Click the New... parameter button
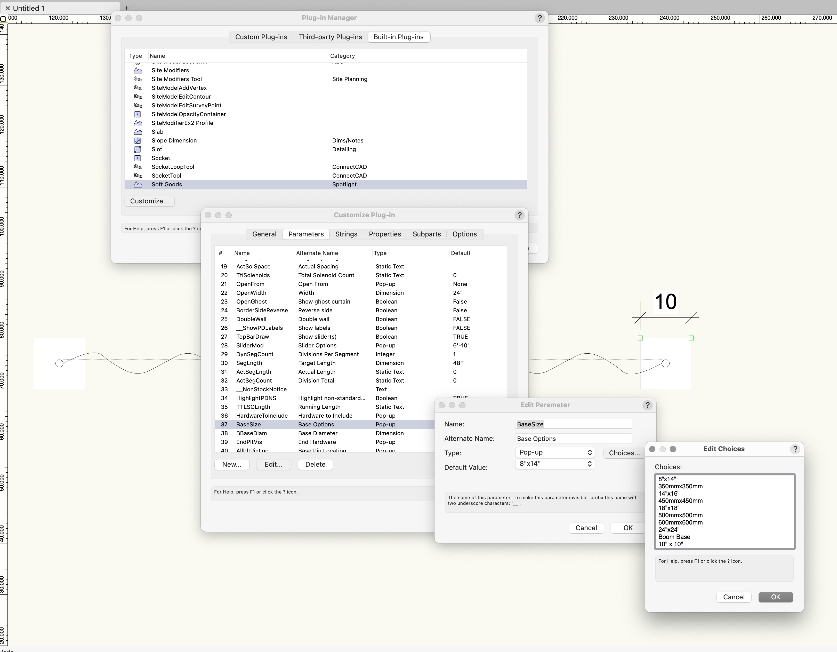This screenshot has height=652, width=837. tap(231, 465)
